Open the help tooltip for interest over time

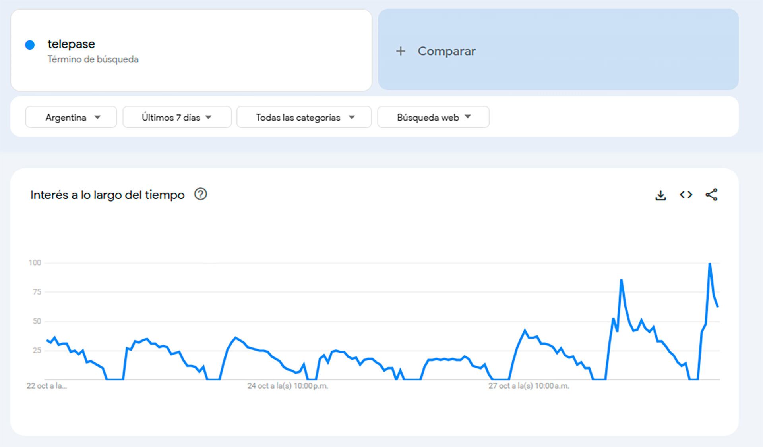click(x=201, y=195)
